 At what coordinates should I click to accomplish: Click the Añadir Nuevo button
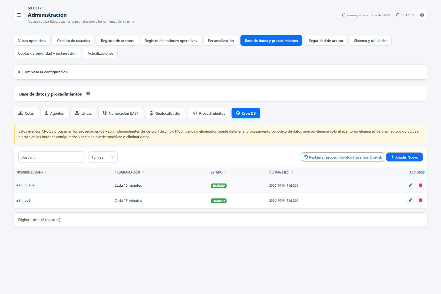tap(405, 157)
